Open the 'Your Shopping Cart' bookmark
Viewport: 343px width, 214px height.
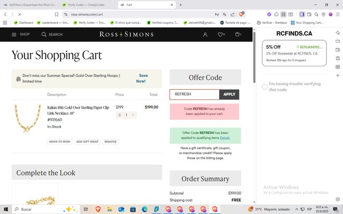[307, 22]
